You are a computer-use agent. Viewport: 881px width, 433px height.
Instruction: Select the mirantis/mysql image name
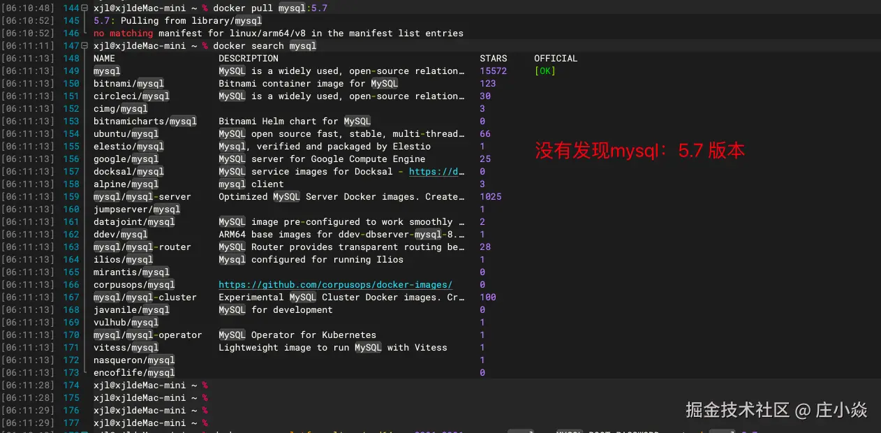131,272
